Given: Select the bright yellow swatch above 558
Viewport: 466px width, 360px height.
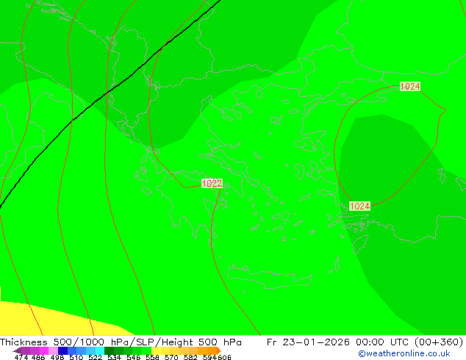Looking at the screenshot, I should 156,350.
